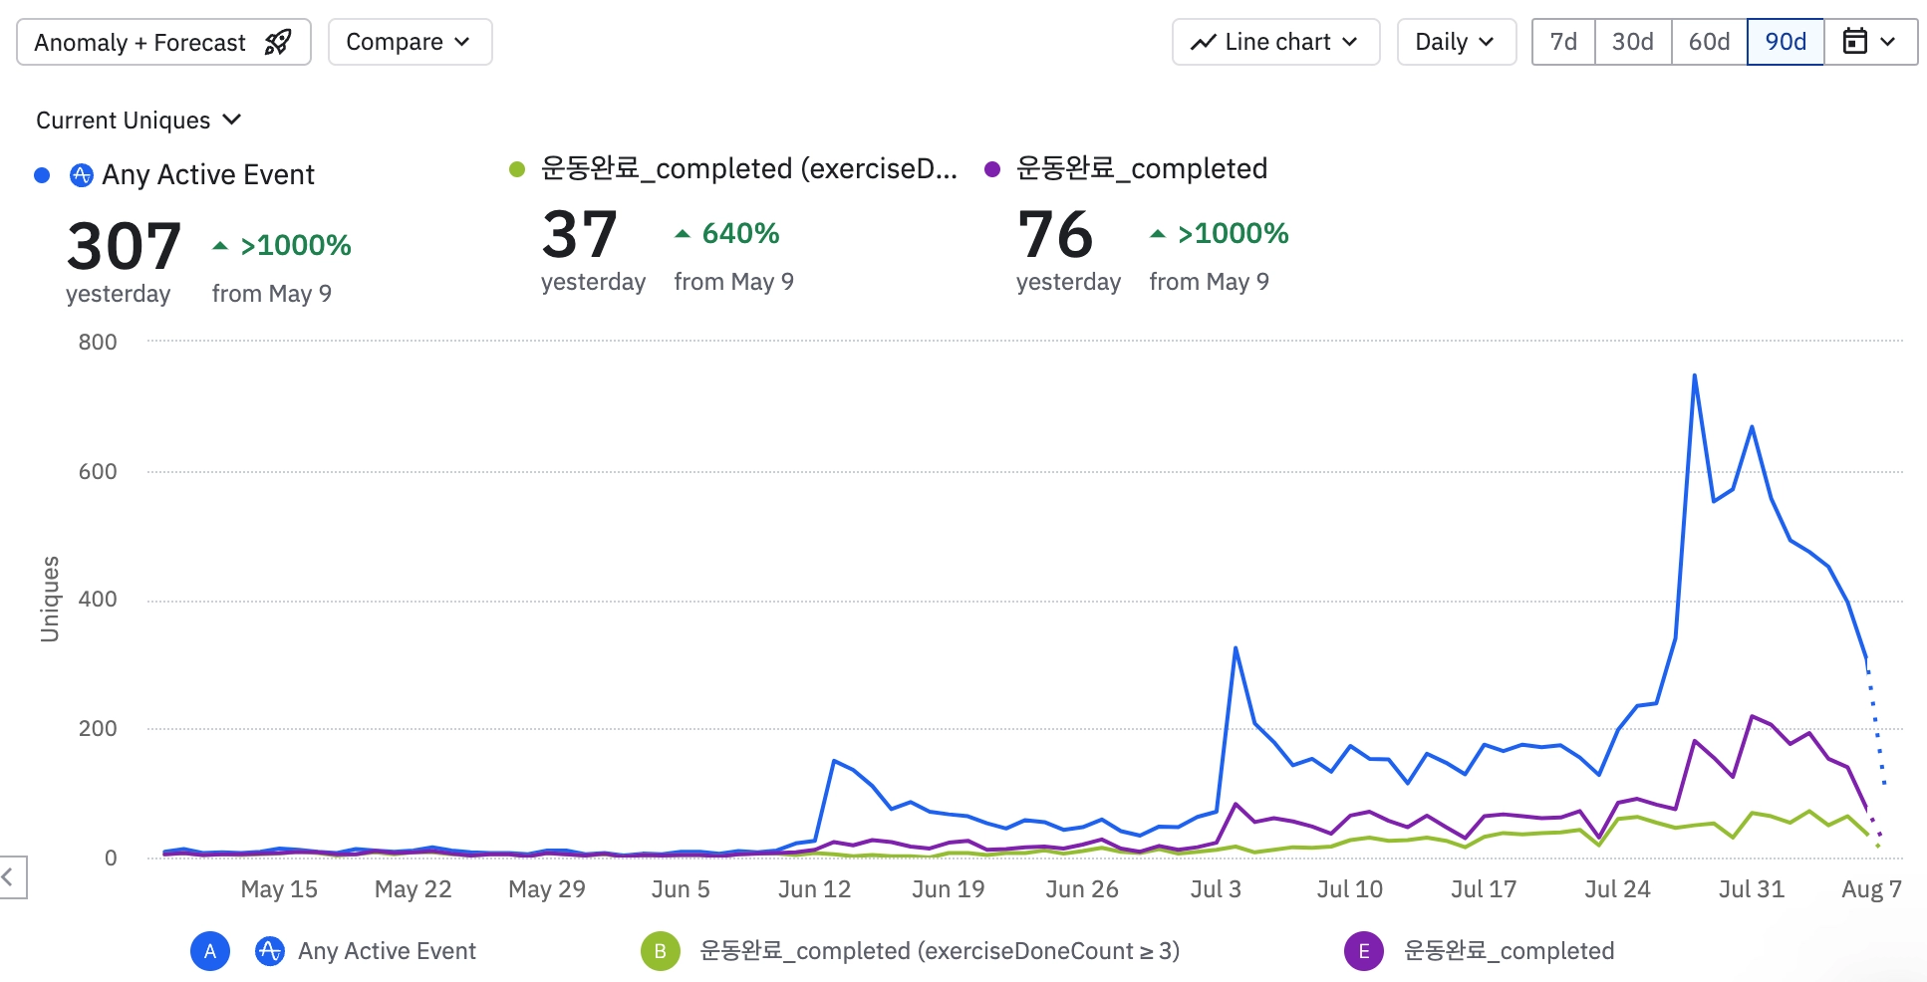
Task: Toggle the 운동완료_completed series in bottom legend
Action: click(x=1509, y=951)
